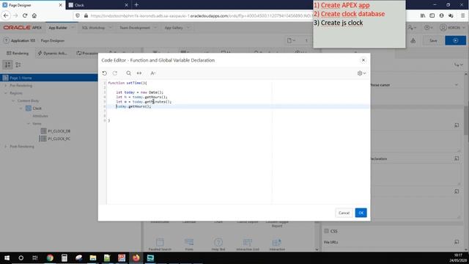Open the focus cursor select list
Viewport: 469px width, 264px height.
414,85
